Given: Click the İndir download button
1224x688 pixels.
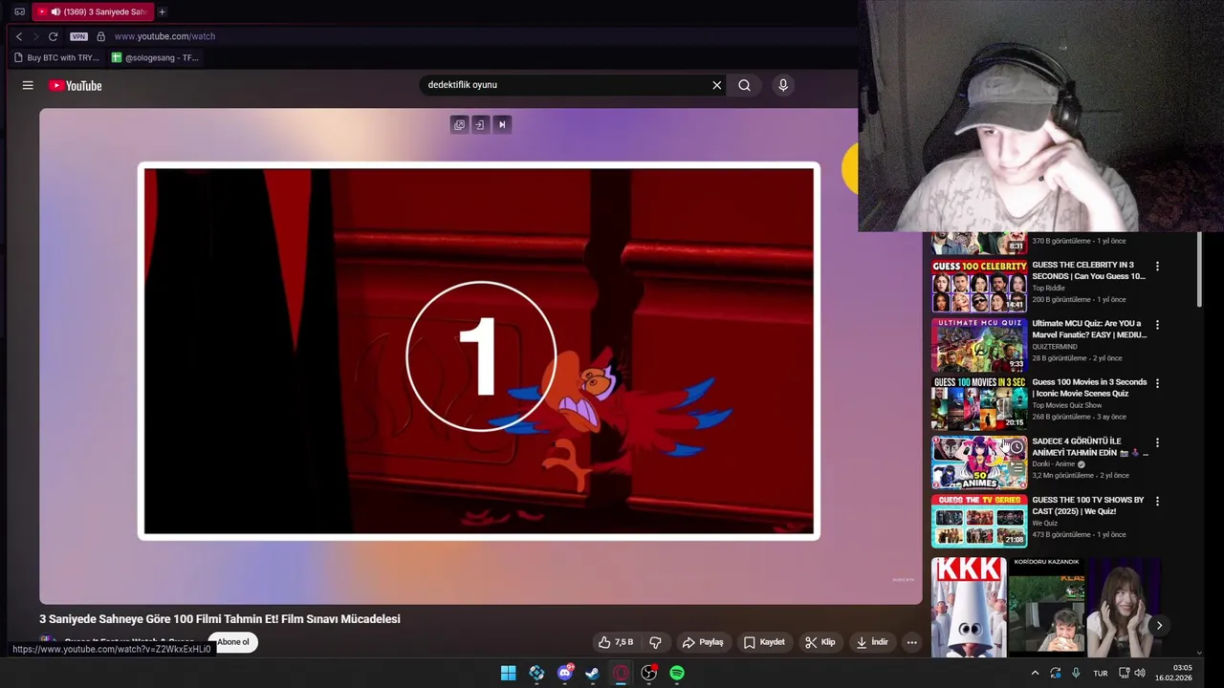Looking at the screenshot, I should [x=872, y=642].
